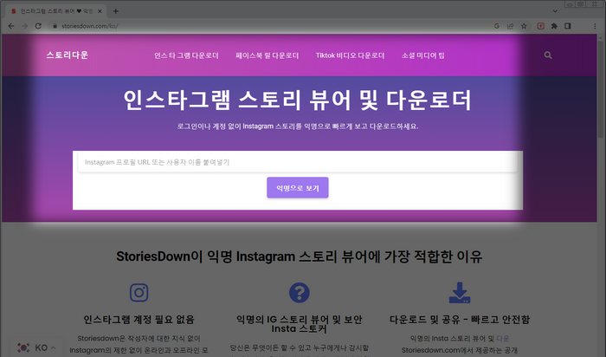Click the Instagram 프로필 URL input field
The width and height of the screenshot is (606, 357).
pos(298,162)
